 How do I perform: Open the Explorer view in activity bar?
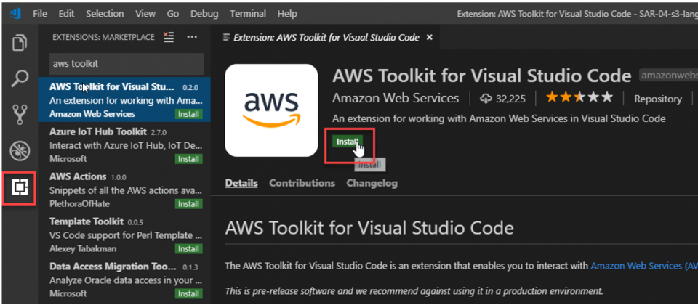(20, 43)
